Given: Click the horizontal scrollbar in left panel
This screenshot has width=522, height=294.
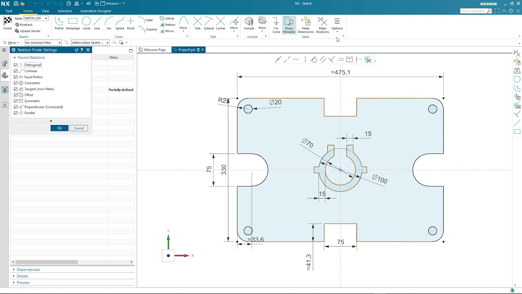Looking at the screenshot, I should pyautogui.click(x=46, y=262).
